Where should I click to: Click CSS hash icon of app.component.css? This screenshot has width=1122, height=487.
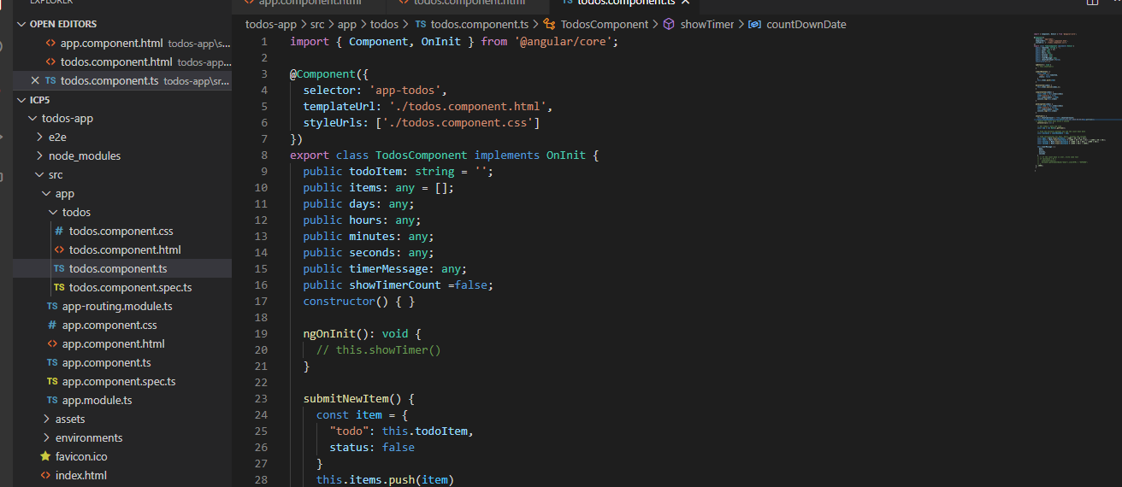pyautogui.click(x=52, y=325)
